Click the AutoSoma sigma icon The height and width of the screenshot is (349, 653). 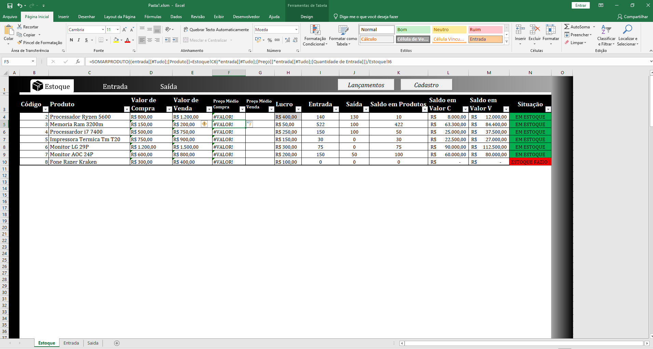(567, 27)
